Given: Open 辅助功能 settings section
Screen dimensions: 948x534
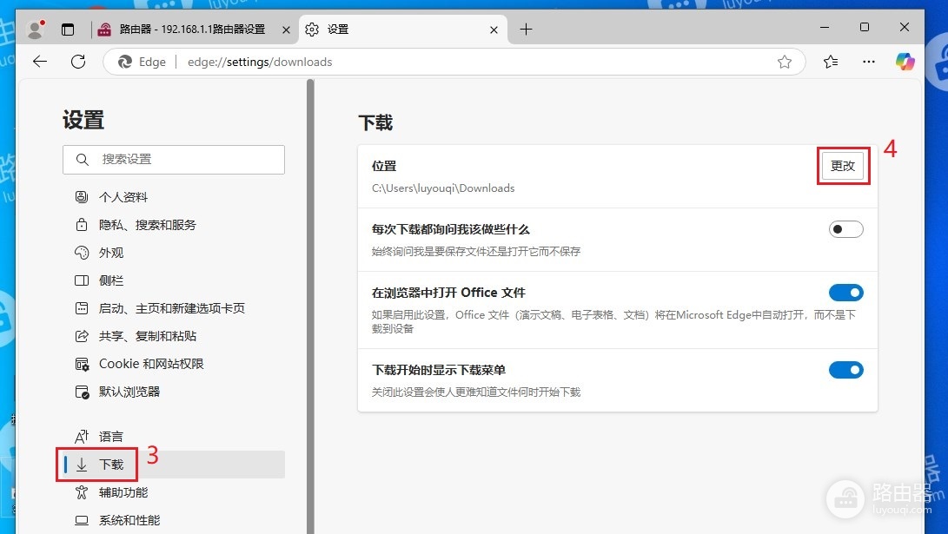Looking at the screenshot, I should (174, 492).
